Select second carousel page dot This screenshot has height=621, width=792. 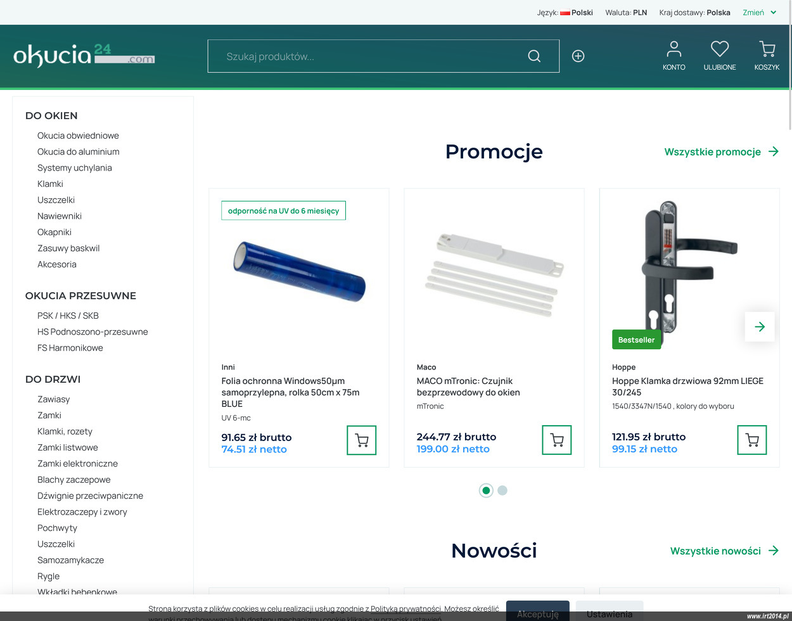tap(502, 490)
